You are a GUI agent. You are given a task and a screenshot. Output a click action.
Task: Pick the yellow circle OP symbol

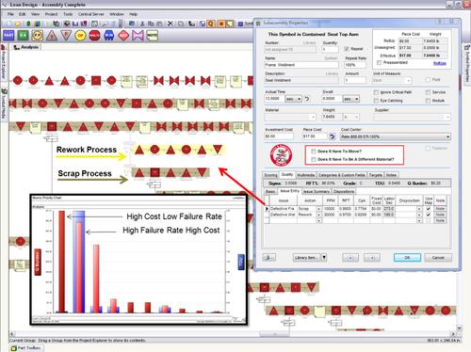click(x=80, y=36)
